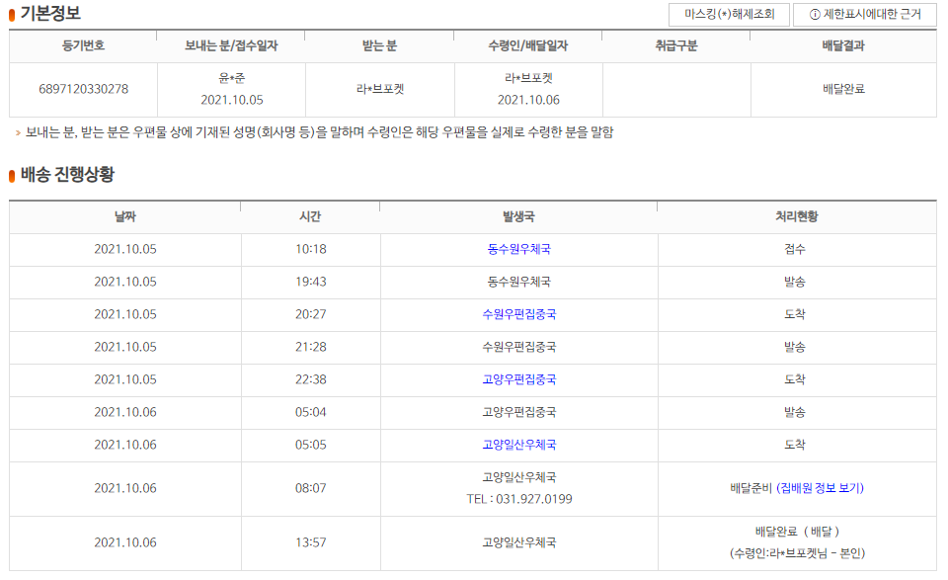Select registration number 6897120330278
This screenshot has height=580, width=948.
(83, 89)
